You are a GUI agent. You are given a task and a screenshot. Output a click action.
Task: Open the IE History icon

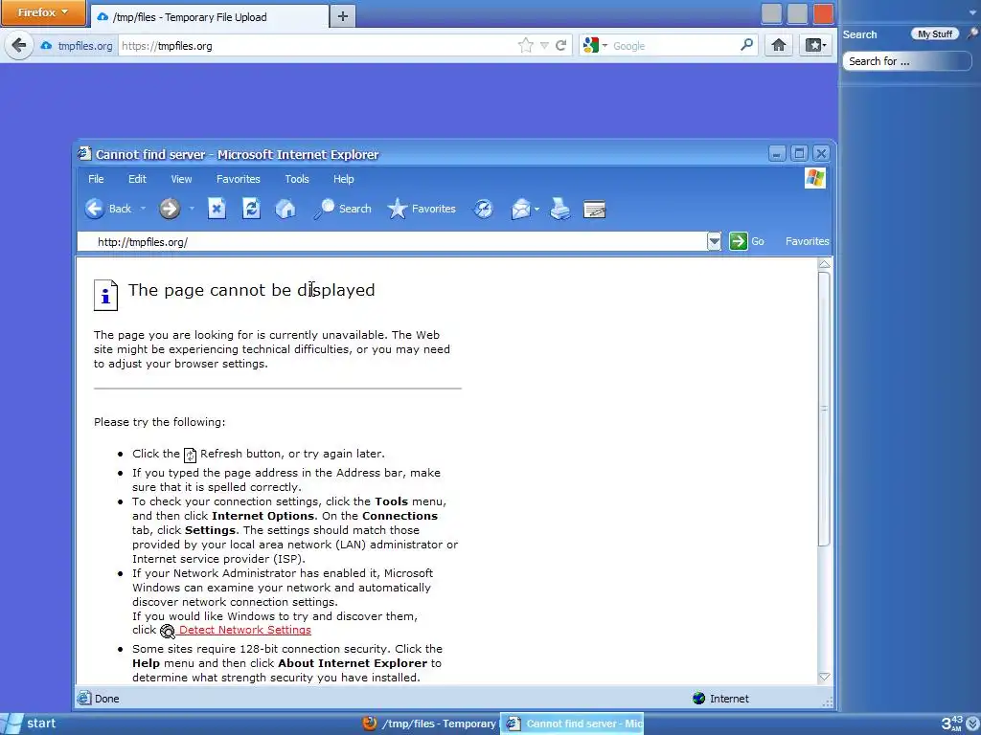(483, 209)
